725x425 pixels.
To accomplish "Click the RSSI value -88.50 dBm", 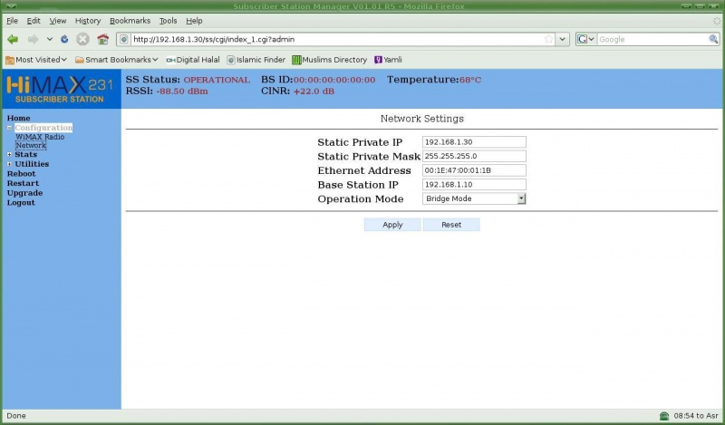I will point(182,92).
